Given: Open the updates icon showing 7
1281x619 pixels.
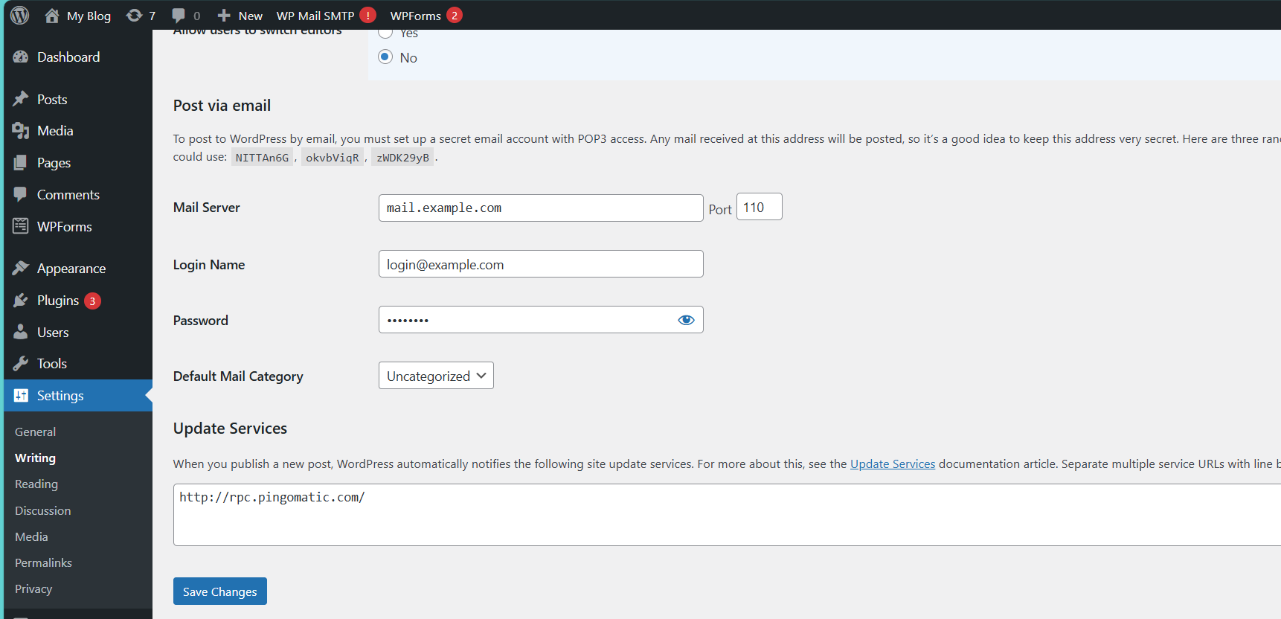Looking at the screenshot, I should click(x=134, y=15).
